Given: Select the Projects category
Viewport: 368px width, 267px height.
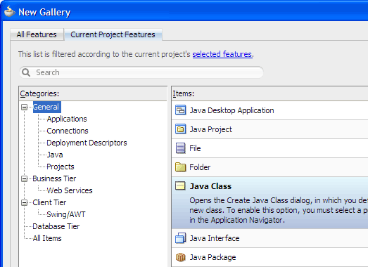Looking at the screenshot, I should click(x=61, y=167).
